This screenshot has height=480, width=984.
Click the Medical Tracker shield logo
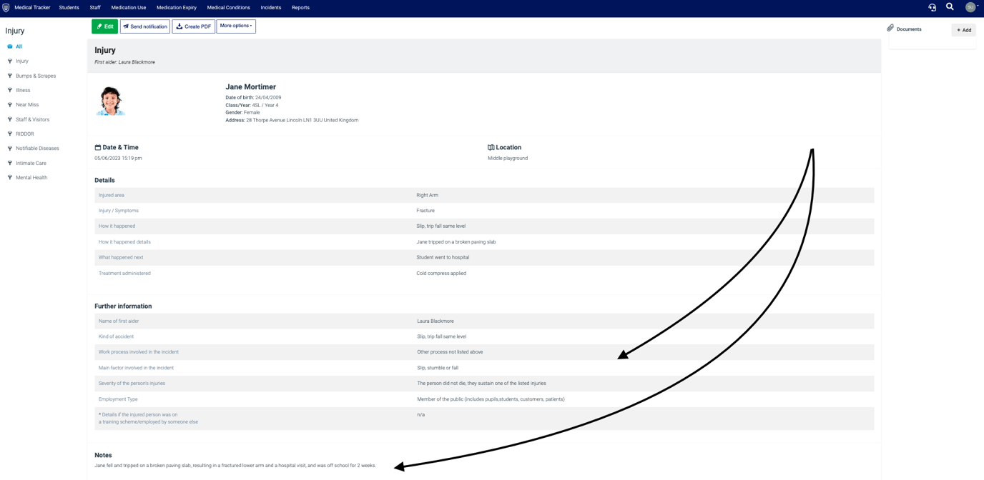[x=8, y=7]
